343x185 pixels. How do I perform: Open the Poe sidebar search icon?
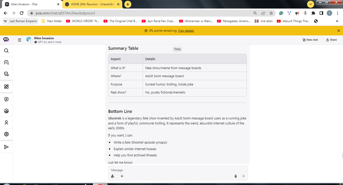click(x=6, y=51)
